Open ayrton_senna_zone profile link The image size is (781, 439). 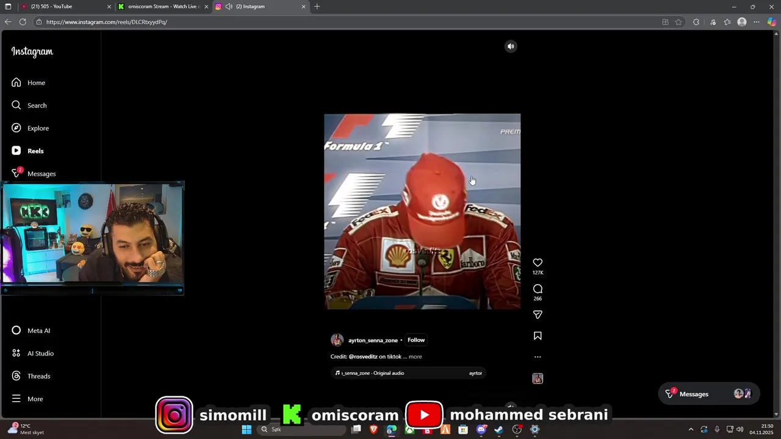click(x=373, y=340)
